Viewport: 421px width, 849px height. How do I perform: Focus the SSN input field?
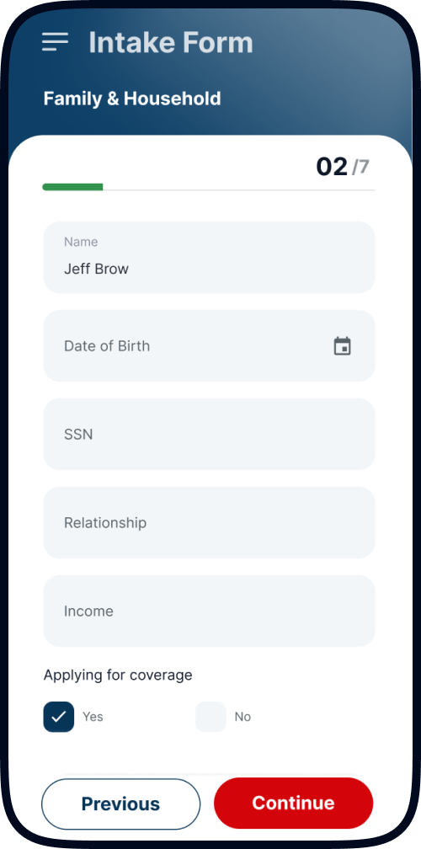point(209,435)
